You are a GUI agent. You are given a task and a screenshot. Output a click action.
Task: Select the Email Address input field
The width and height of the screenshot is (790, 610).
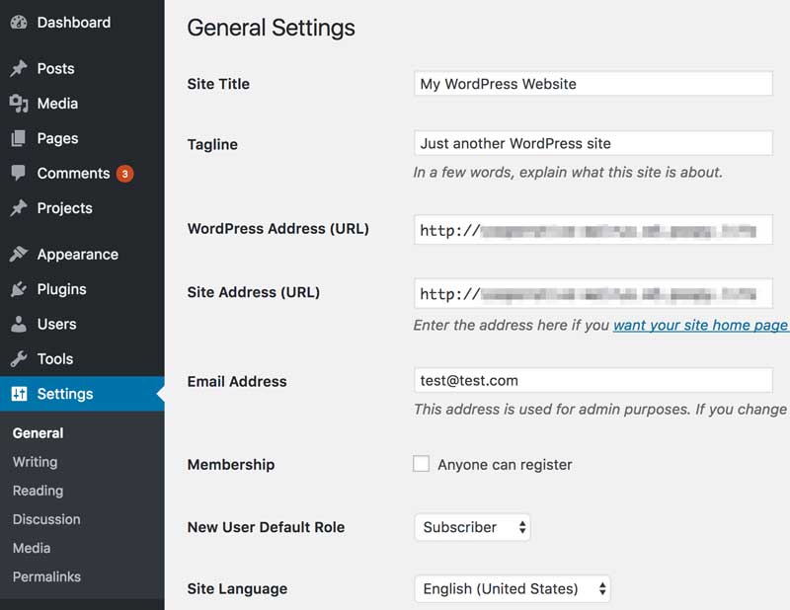coord(592,380)
